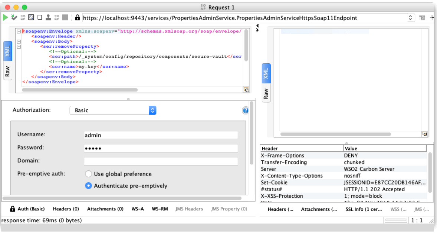The width and height of the screenshot is (437, 233).
Task: Click the magnifier icon in request editor
Action: [246, 90]
